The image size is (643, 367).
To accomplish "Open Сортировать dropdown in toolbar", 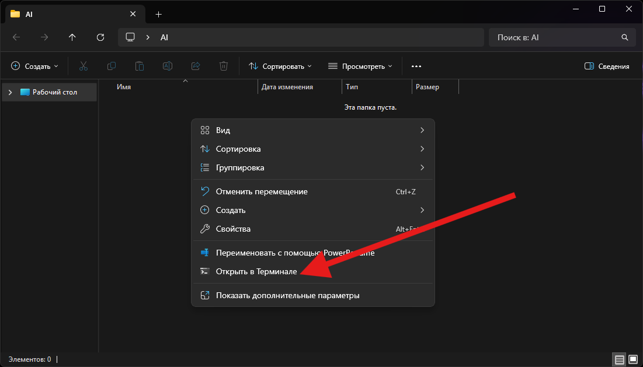I will [x=280, y=66].
